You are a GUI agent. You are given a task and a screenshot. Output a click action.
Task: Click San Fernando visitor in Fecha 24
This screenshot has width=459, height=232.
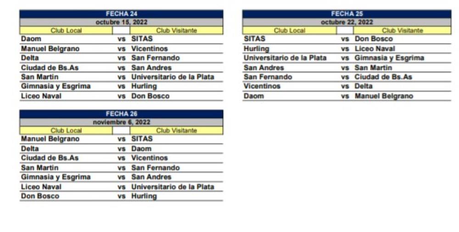(155, 58)
